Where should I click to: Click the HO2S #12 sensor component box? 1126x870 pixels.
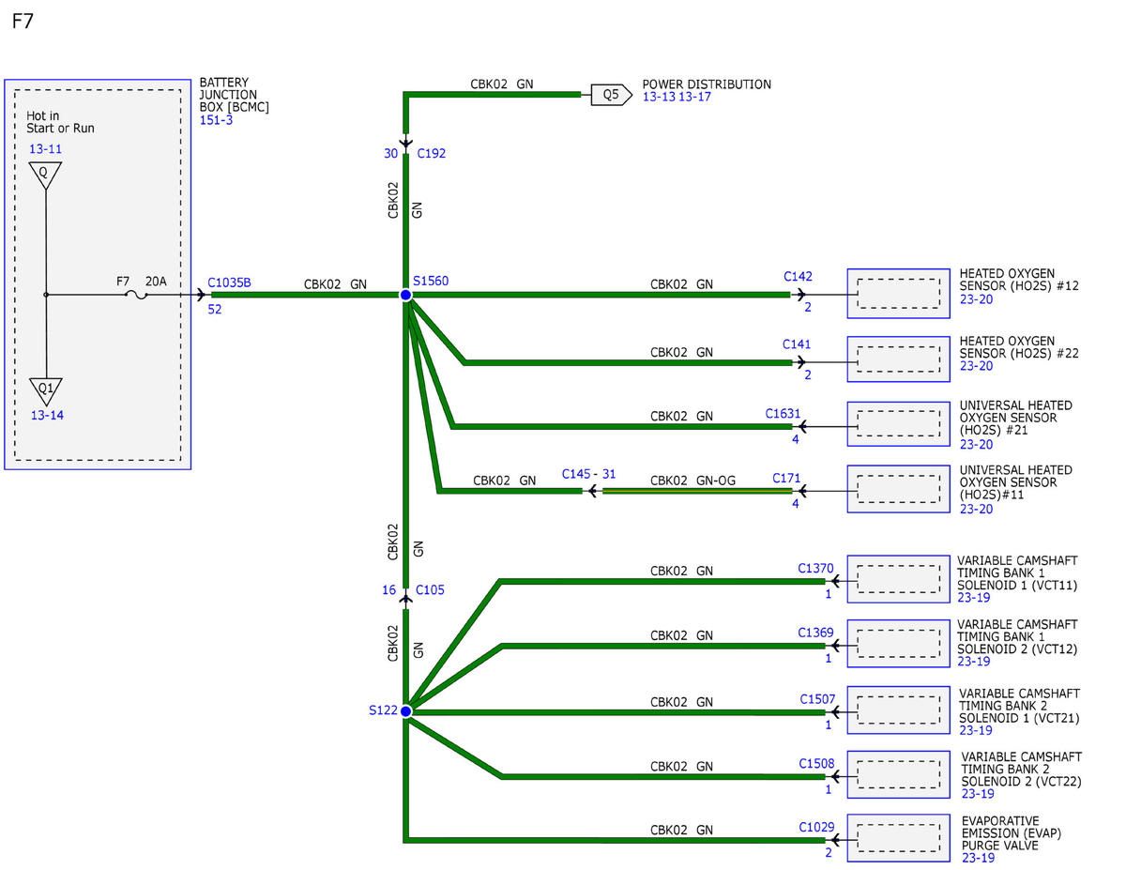tap(898, 294)
